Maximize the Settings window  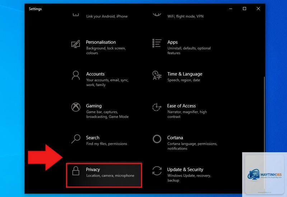click(244, 9)
